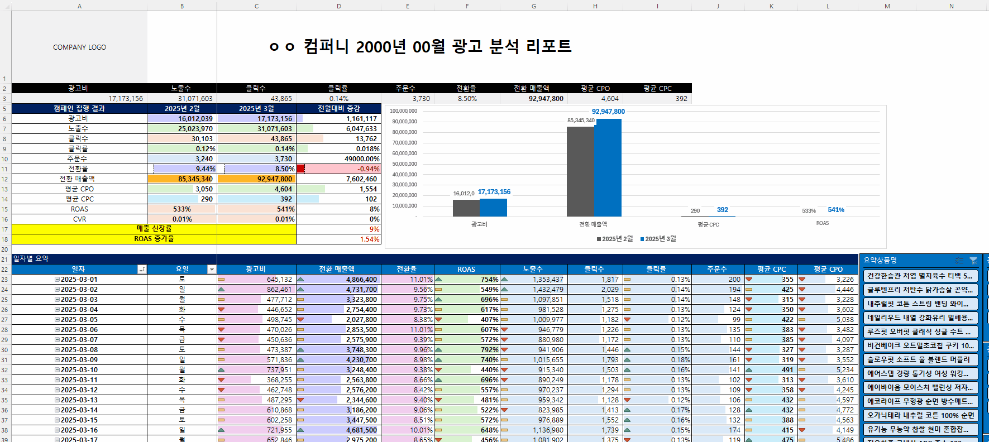Select column A header
989x442 pixels.
pos(79,6)
